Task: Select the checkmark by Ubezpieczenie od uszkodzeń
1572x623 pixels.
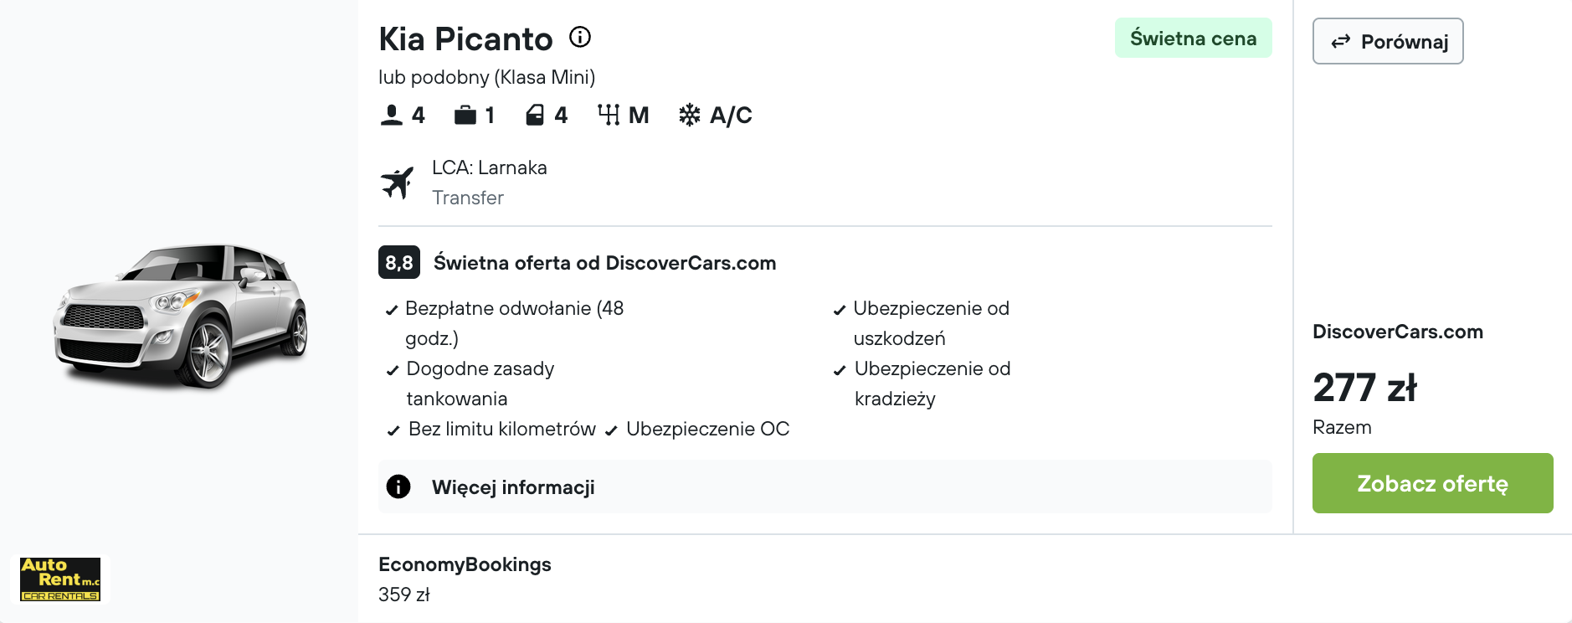Action: pyautogui.click(x=839, y=310)
